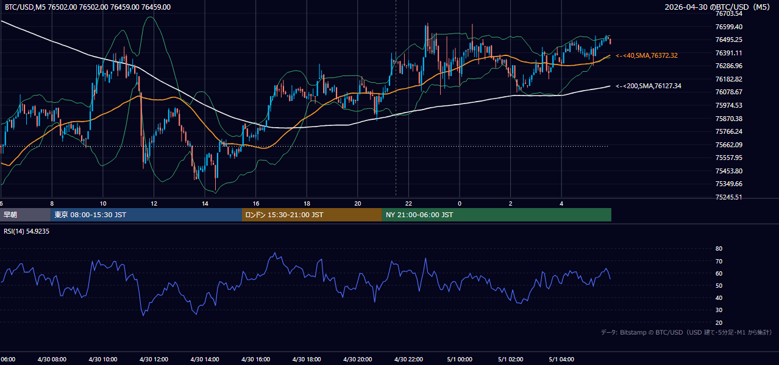Click RSI scale value 30

coord(719,310)
